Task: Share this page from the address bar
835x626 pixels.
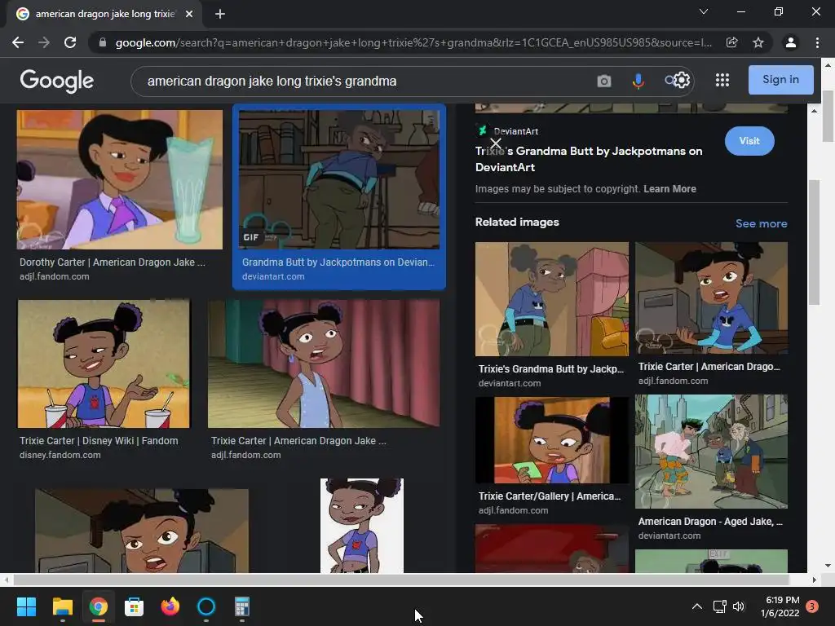Action: pos(731,42)
